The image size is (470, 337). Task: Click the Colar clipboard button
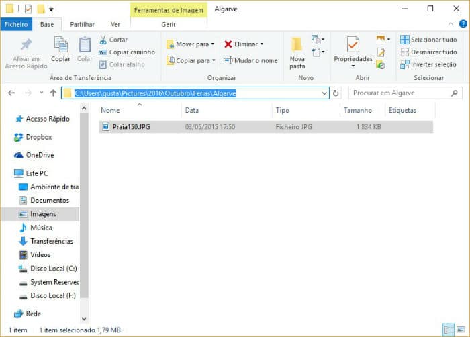(x=85, y=50)
